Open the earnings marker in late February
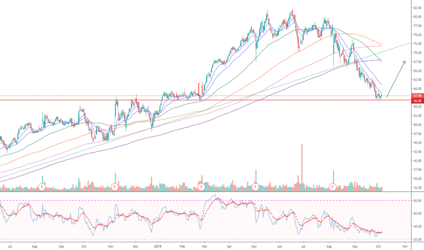This screenshot has width=424, height=250. [x=201, y=187]
